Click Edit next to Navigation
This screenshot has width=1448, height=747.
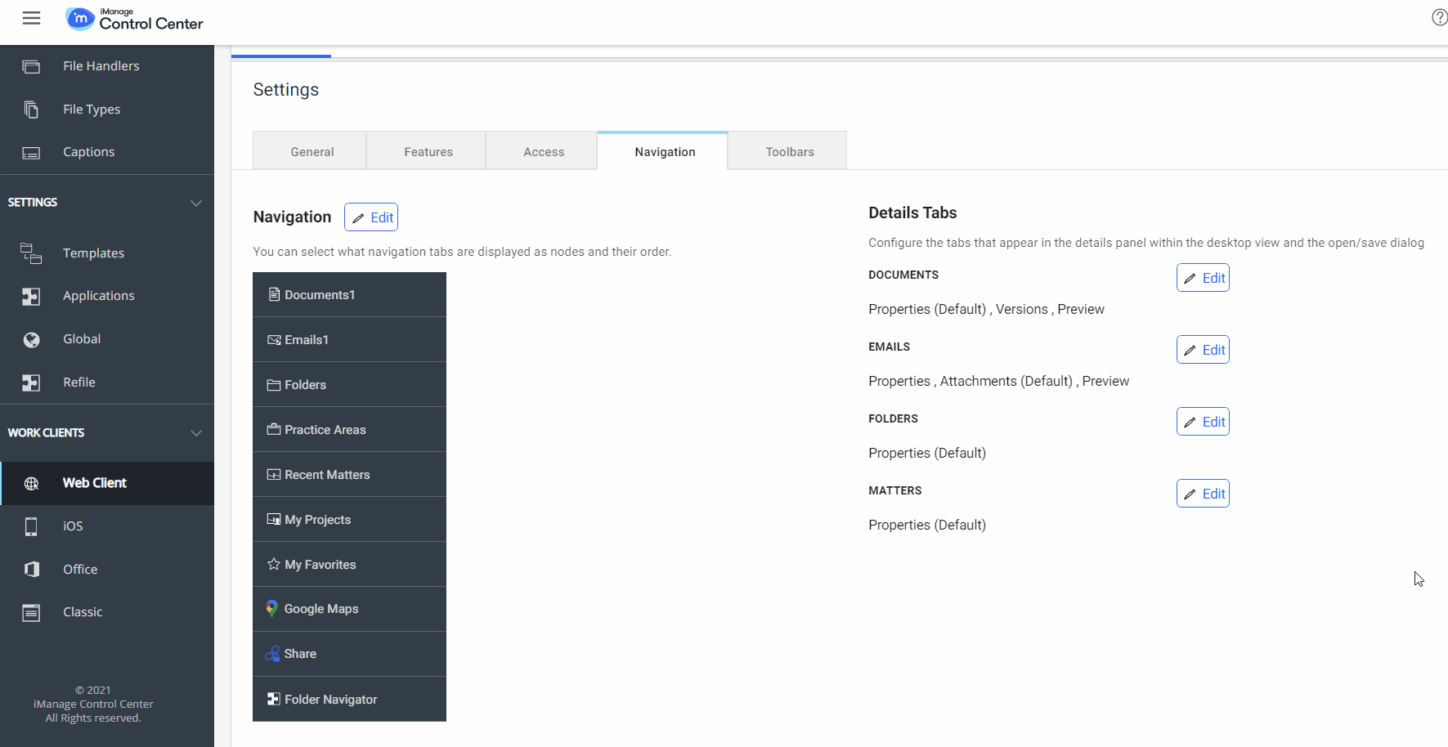coord(371,217)
